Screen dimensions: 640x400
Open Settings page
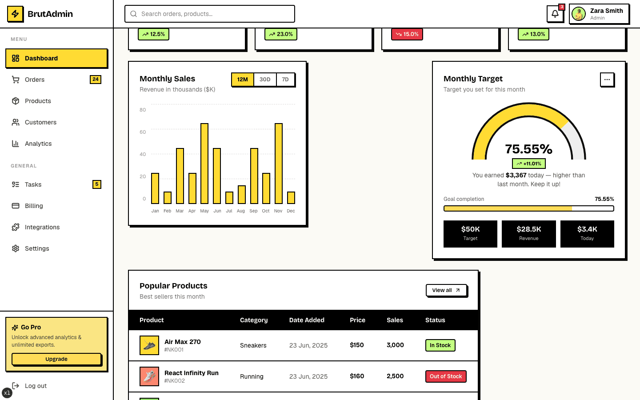coord(56,248)
